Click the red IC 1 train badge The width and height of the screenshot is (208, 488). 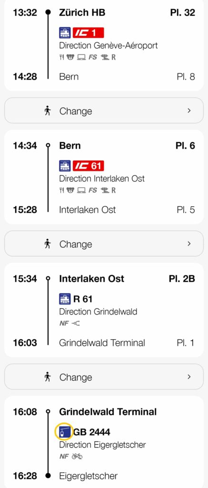89,33
